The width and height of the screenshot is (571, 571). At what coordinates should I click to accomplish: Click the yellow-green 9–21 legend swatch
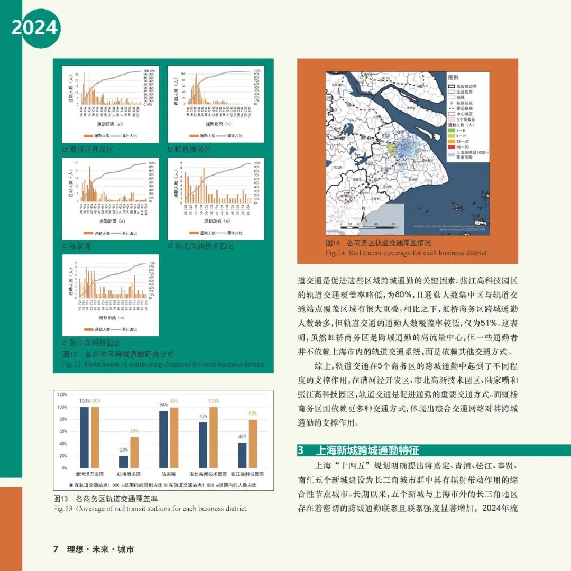452,136
